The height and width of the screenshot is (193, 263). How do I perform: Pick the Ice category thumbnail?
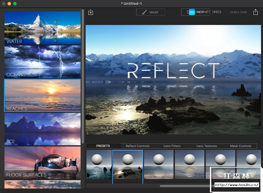(42, 129)
